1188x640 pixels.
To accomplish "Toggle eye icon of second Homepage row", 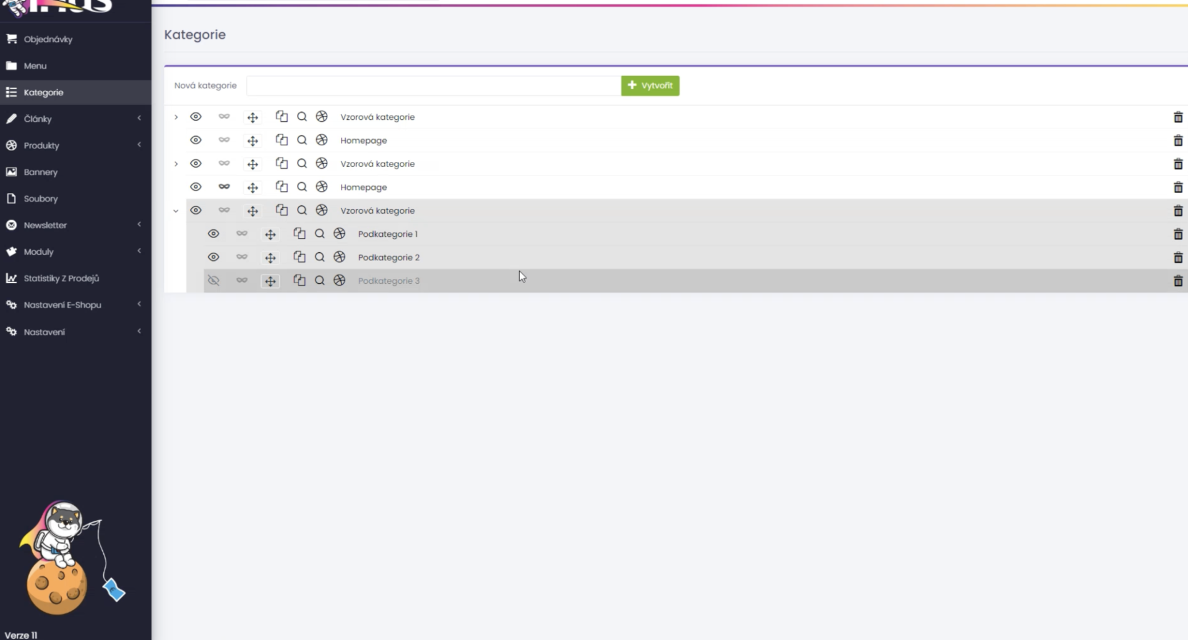I will coord(196,187).
